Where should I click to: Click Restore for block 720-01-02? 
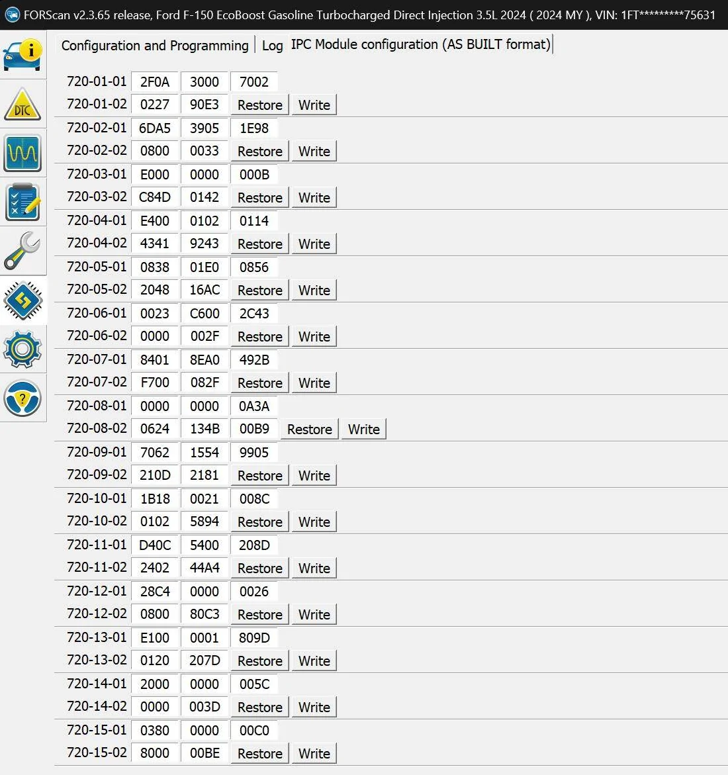click(260, 105)
